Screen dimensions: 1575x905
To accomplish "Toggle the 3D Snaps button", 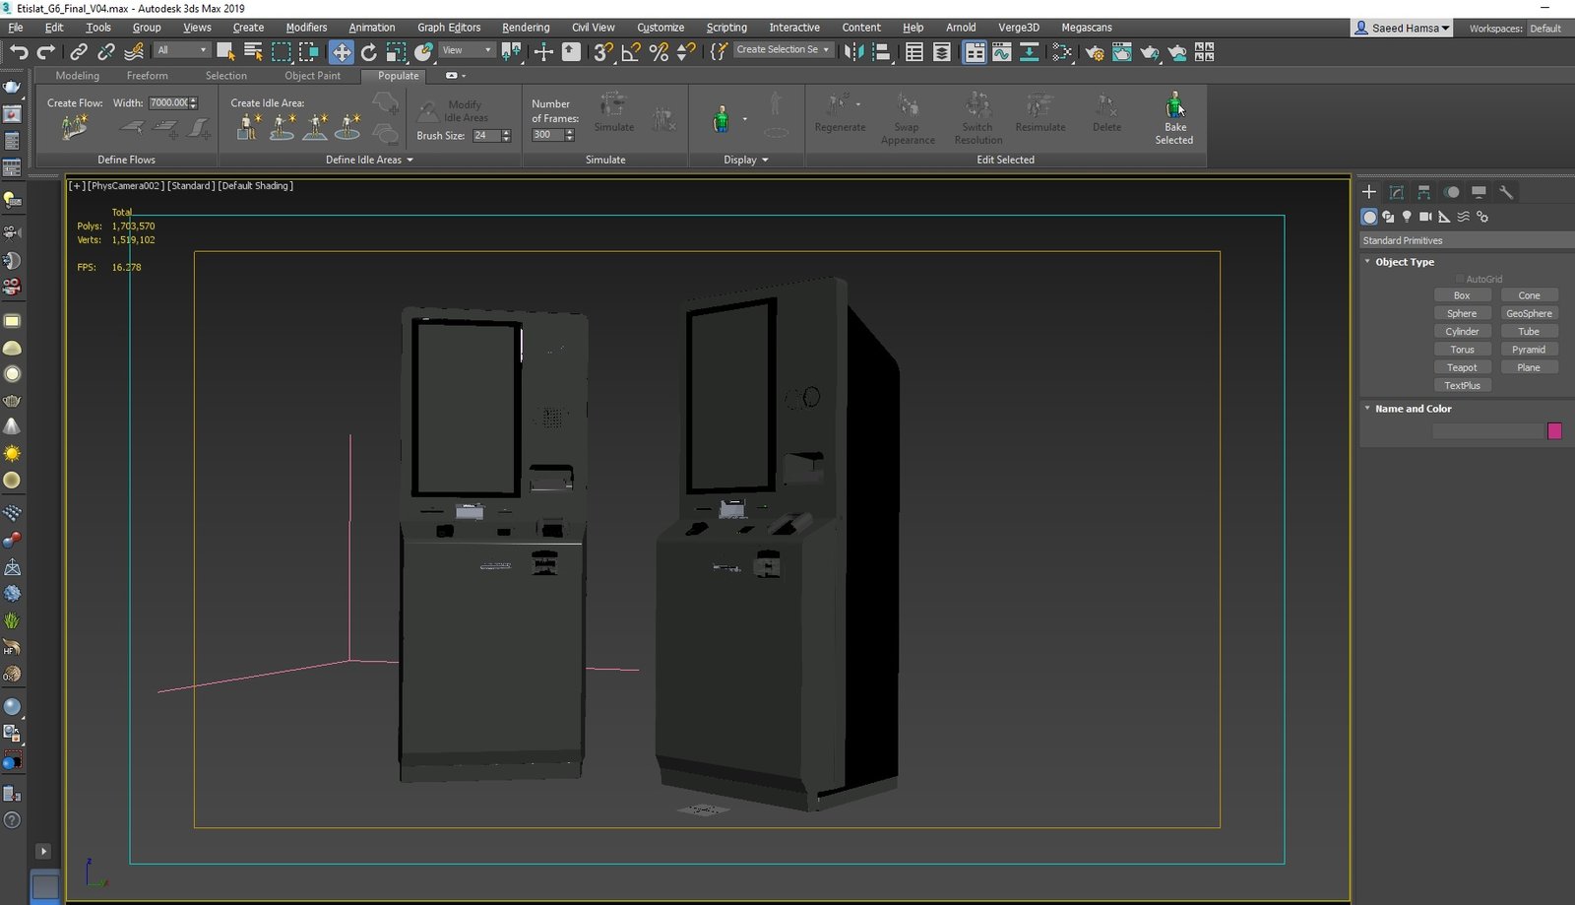I will 603,51.
